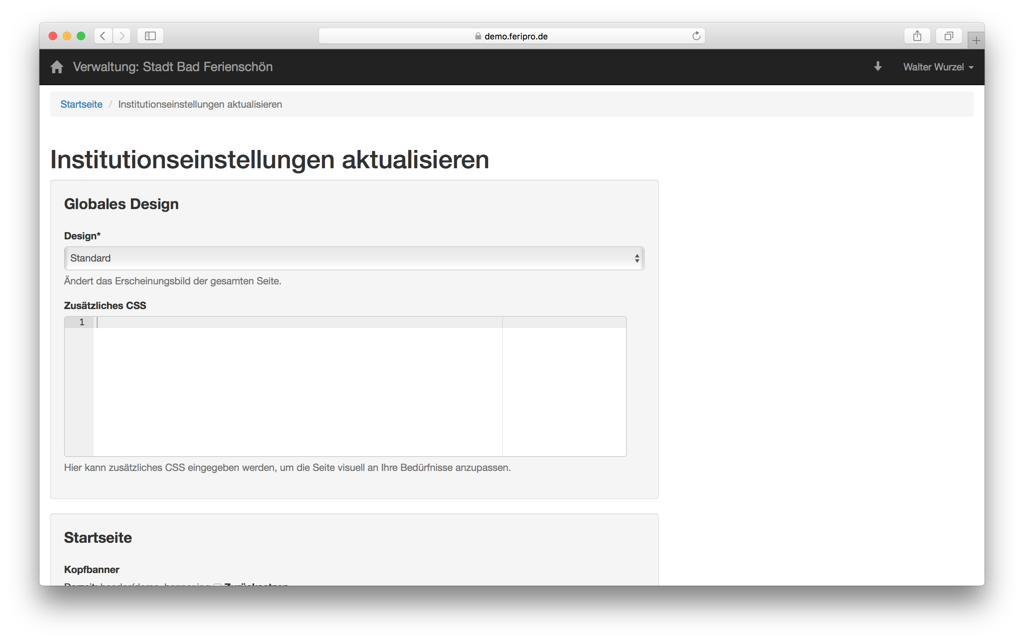This screenshot has height=642, width=1024.
Task: Expand the Design dropdown showing Standard
Action: click(354, 258)
